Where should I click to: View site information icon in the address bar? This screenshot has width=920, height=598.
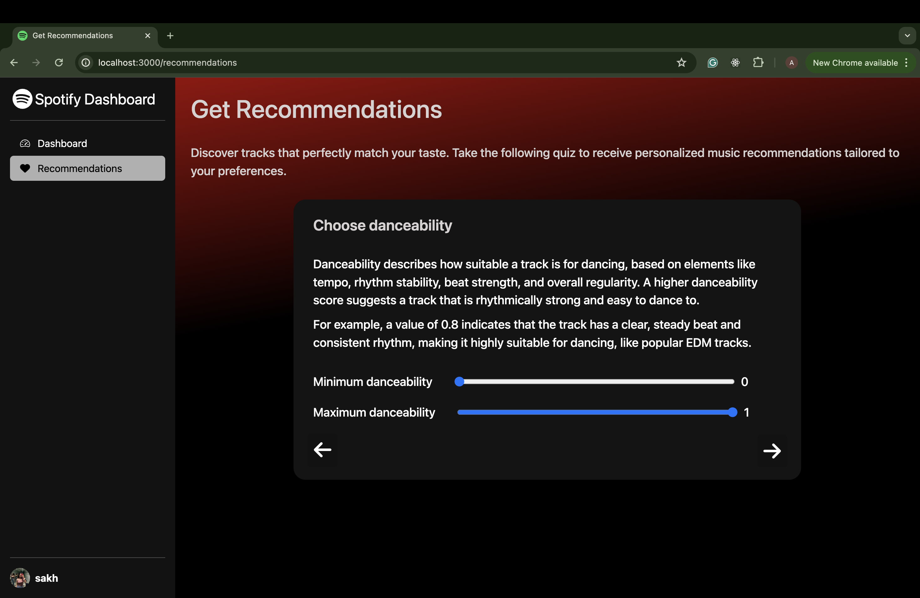pos(86,63)
